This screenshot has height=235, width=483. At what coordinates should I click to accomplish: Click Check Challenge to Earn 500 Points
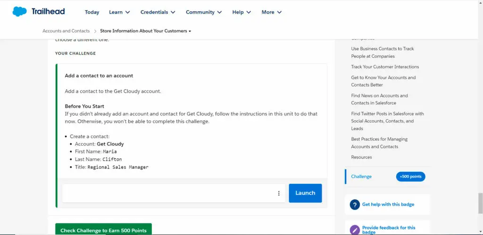[103, 229]
